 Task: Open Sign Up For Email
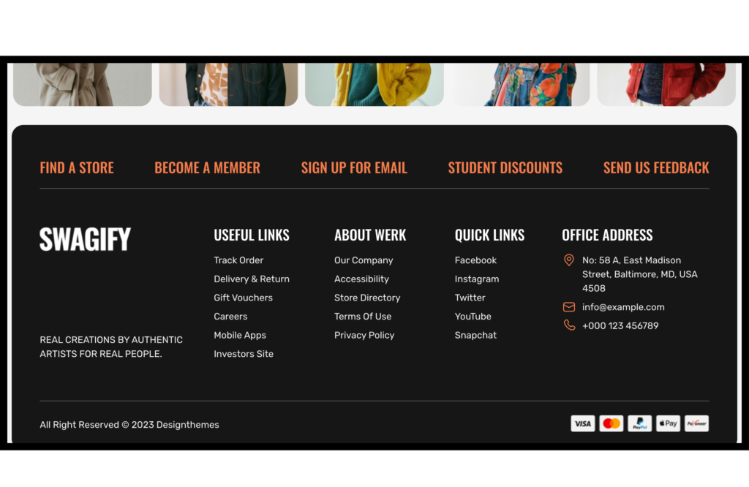click(x=354, y=167)
